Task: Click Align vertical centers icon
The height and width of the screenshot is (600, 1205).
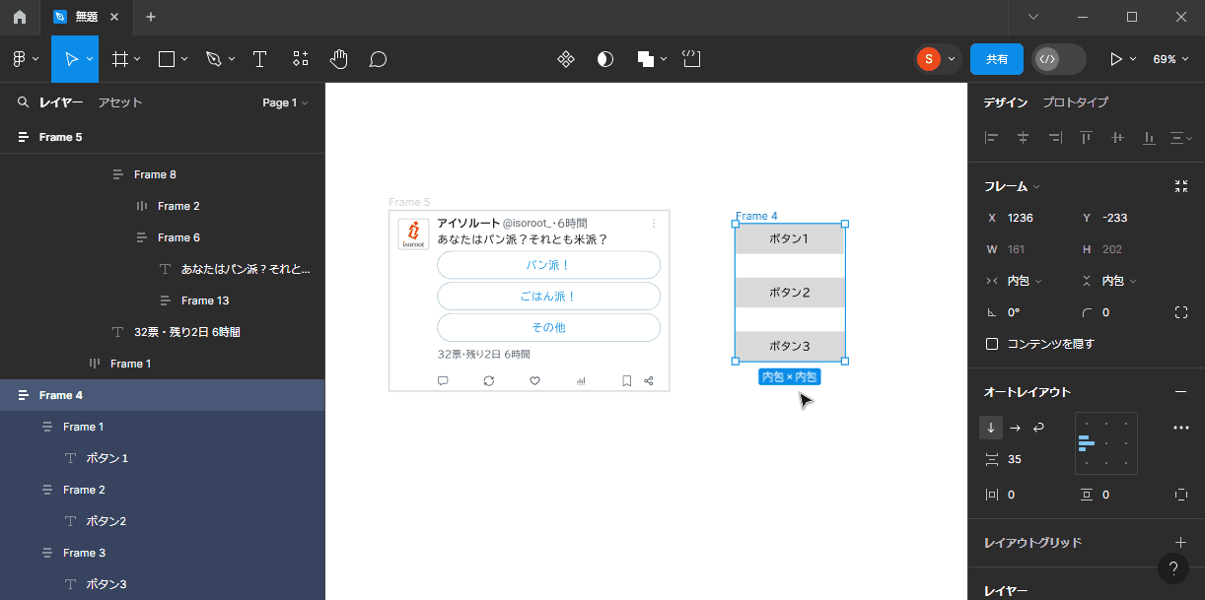Action: (1117, 138)
